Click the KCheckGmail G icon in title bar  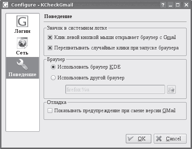tap(5, 5)
